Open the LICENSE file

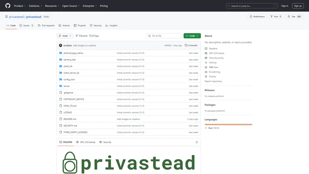pyautogui.click(x=68, y=113)
